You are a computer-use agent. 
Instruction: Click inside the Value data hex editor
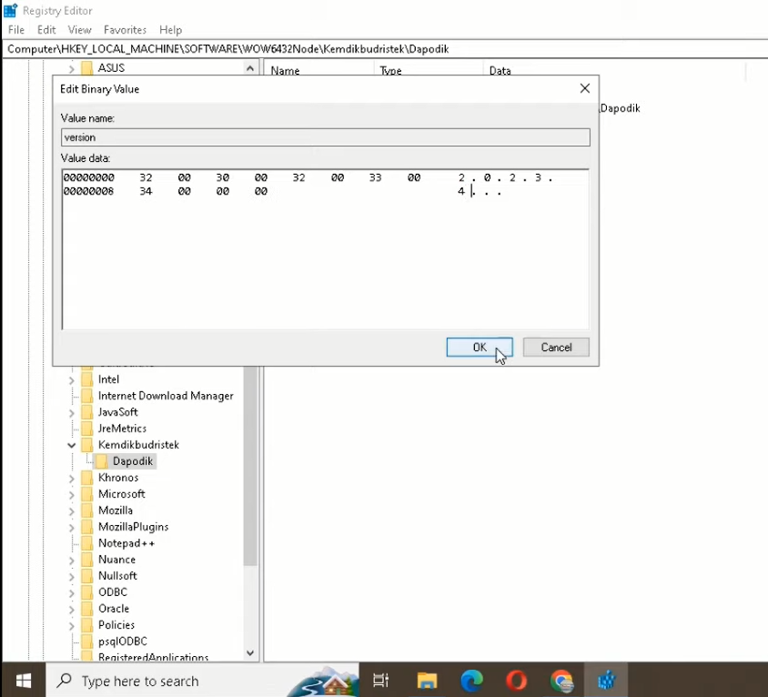tap(325, 249)
